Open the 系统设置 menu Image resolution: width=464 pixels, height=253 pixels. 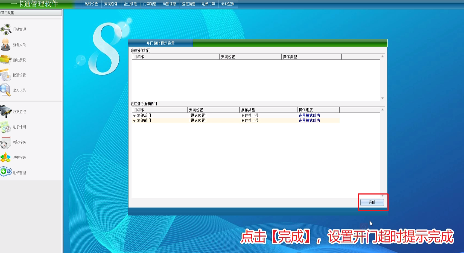coord(91,4)
